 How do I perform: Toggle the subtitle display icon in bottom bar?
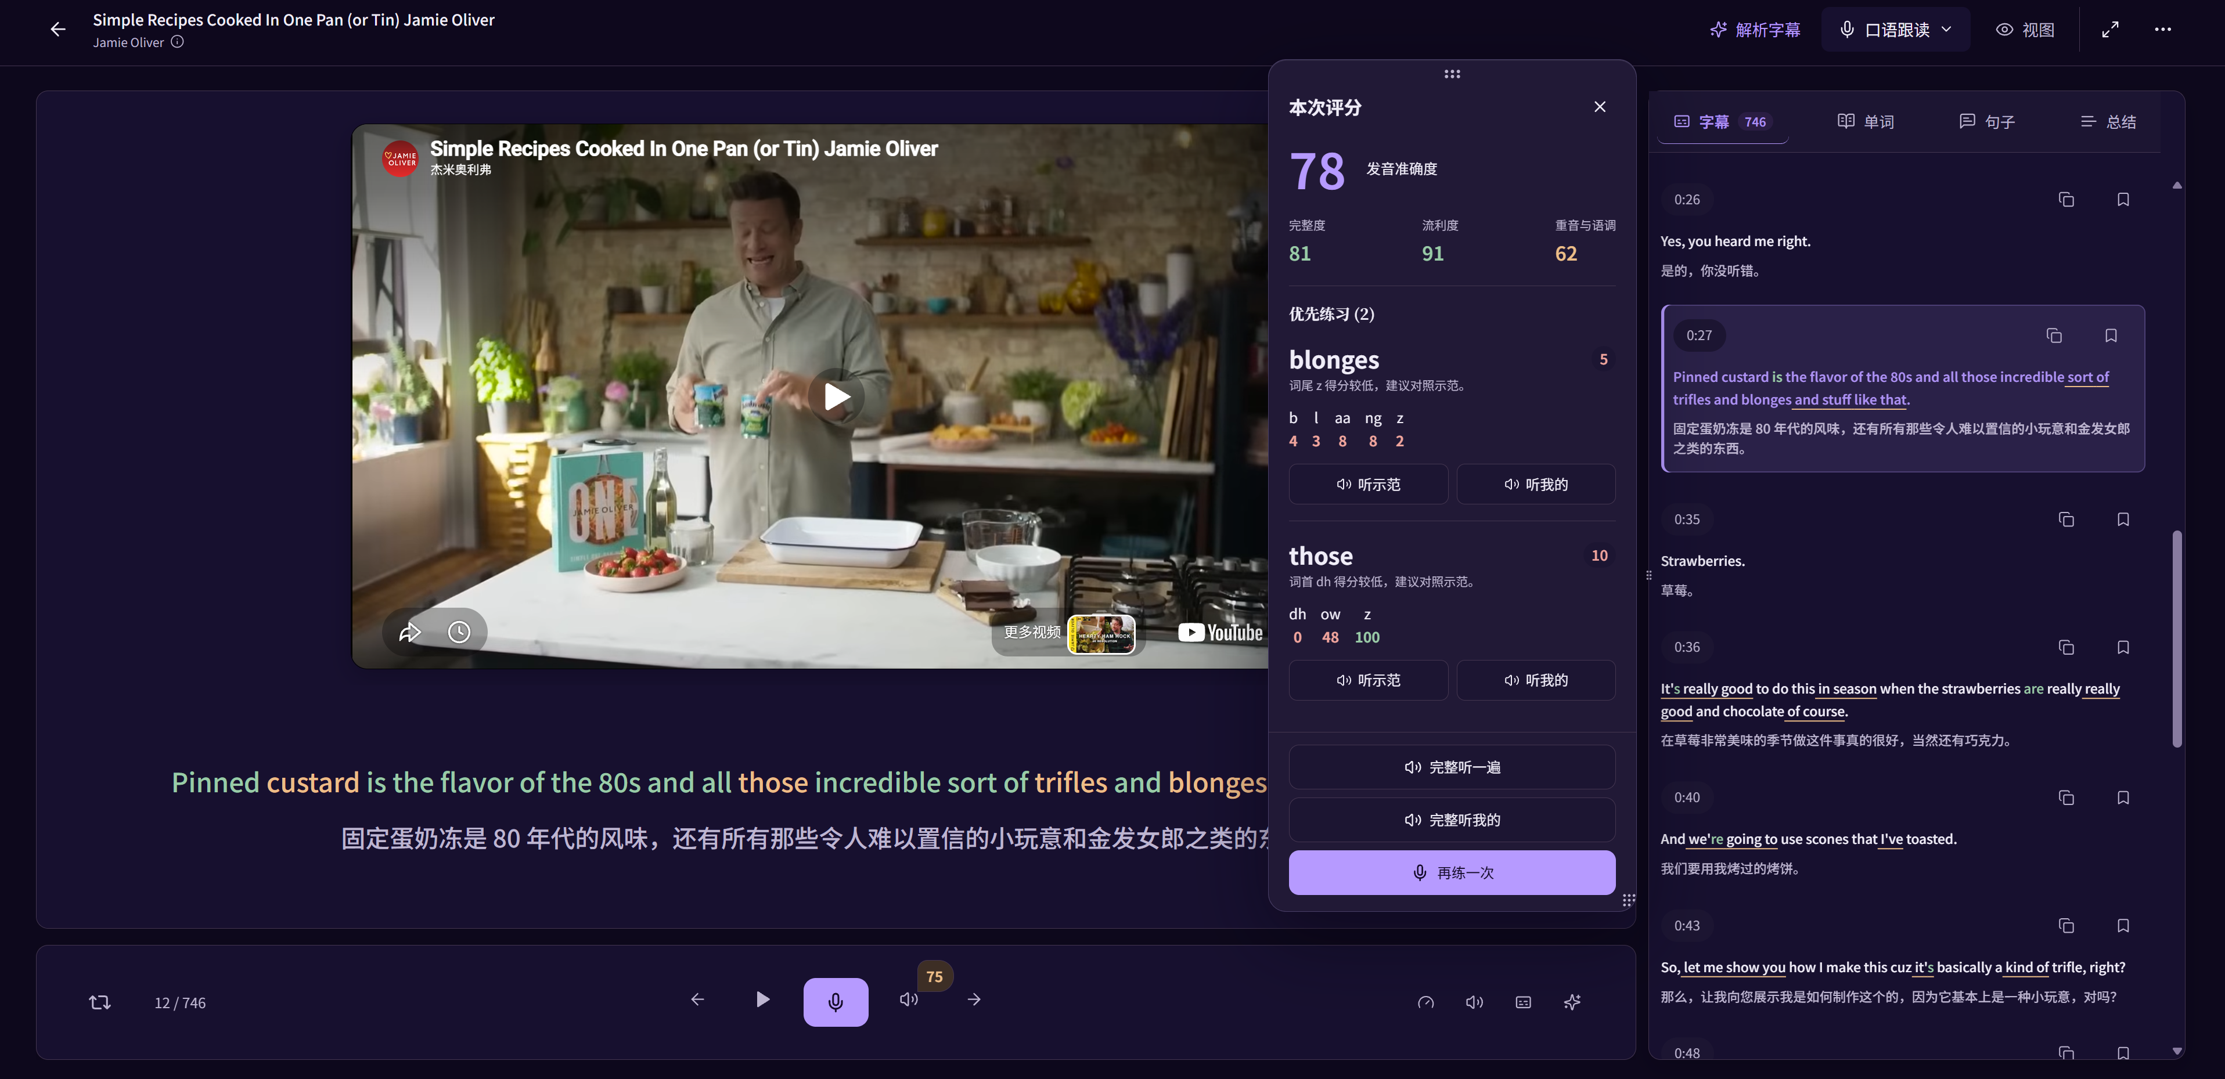(1523, 1002)
